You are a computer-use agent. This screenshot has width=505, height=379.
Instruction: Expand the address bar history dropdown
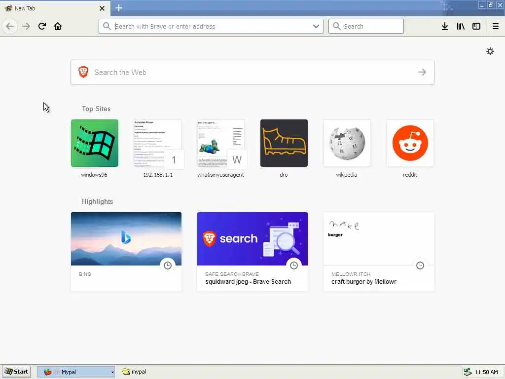click(x=316, y=26)
